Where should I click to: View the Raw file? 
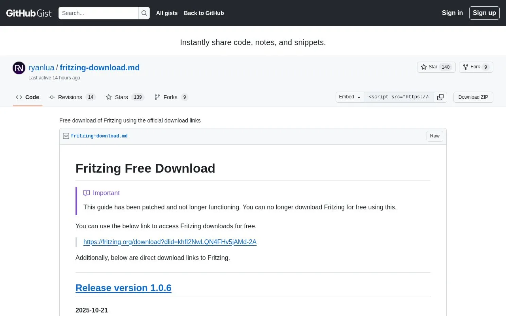435,136
